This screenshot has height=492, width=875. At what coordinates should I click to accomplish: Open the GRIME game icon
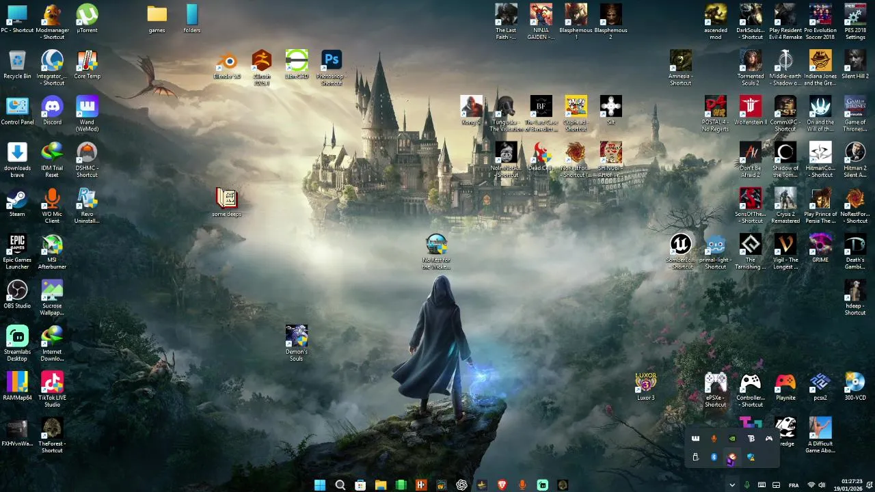(820, 248)
